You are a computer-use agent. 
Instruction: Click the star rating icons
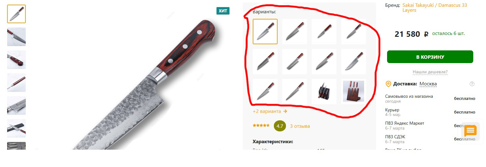coord(261,126)
